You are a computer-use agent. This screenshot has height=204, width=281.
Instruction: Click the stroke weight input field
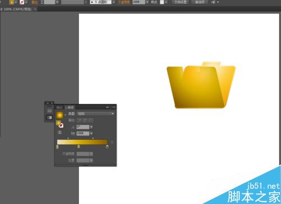click(x=49, y=2)
